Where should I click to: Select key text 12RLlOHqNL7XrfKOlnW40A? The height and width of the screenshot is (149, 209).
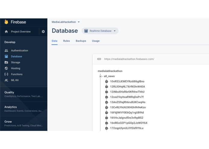(x=128, y=87)
